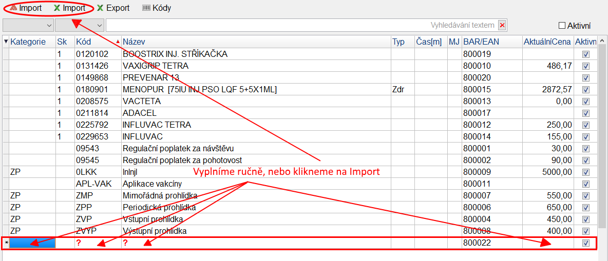Sort by Název column header

click(135, 42)
